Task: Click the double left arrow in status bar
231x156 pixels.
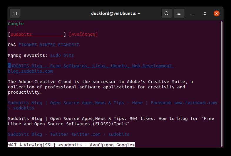Action: (10, 145)
